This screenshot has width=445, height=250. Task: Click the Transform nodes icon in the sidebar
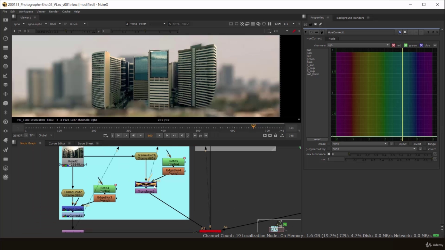click(5, 94)
